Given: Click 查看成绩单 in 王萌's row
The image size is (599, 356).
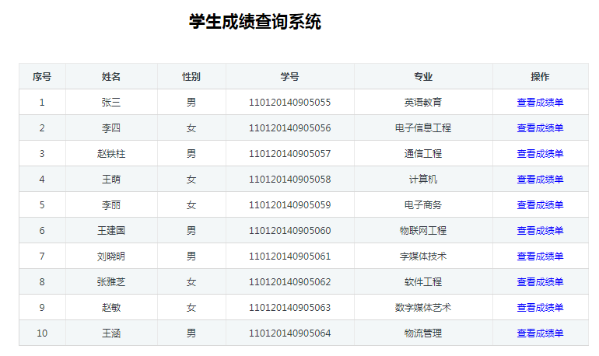Looking at the screenshot, I should [x=540, y=180].
